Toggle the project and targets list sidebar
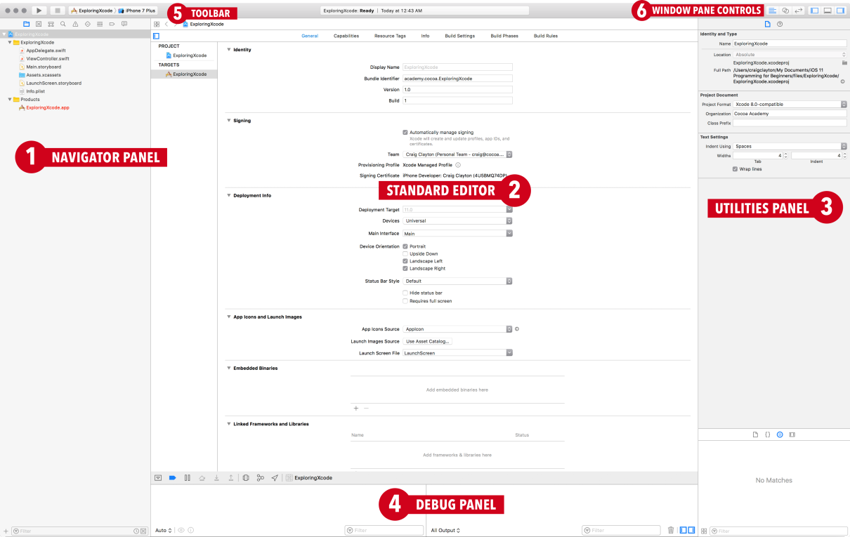The width and height of the screenshot is (850, 537). [156, 36]
